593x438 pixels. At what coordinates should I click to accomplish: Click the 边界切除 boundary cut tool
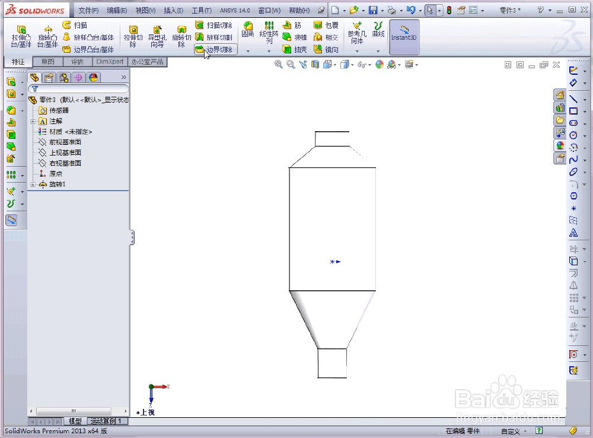coord(215,49)
